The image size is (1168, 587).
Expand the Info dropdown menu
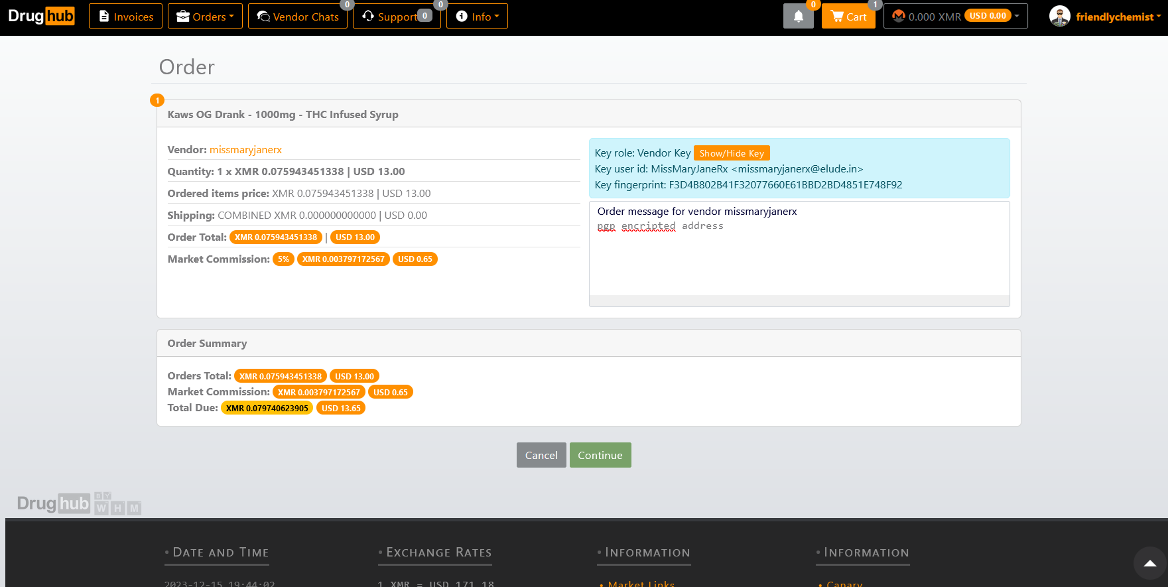tap(477, 16)
